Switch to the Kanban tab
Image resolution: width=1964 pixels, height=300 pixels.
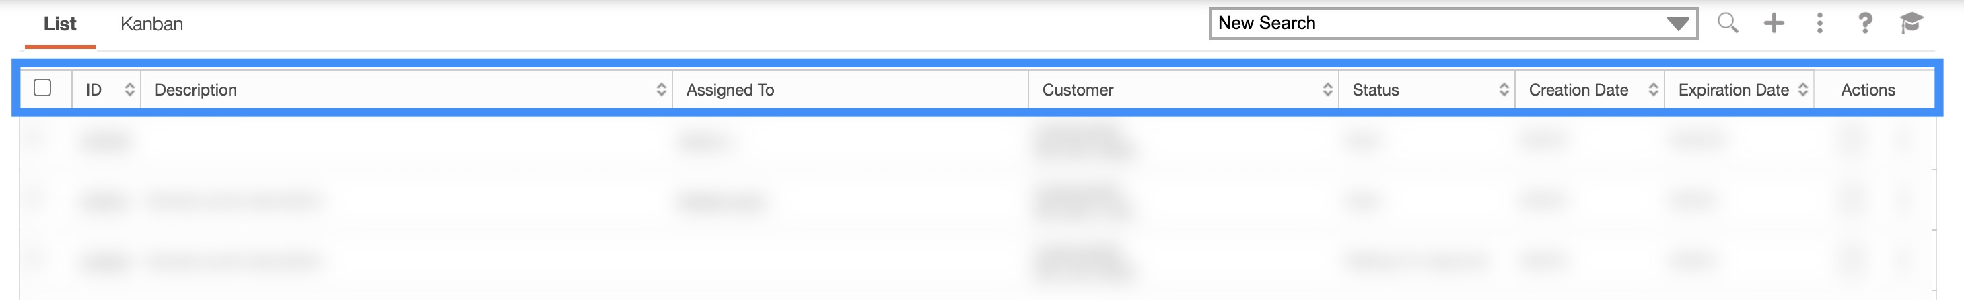tap(151, 24)
